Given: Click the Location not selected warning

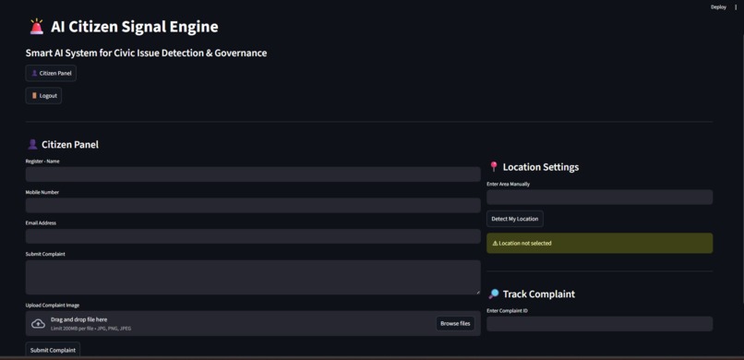Looking at the screenshot, I should [x=599, y=243].
